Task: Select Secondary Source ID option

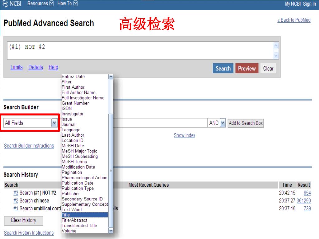Action: click(85, 199)
